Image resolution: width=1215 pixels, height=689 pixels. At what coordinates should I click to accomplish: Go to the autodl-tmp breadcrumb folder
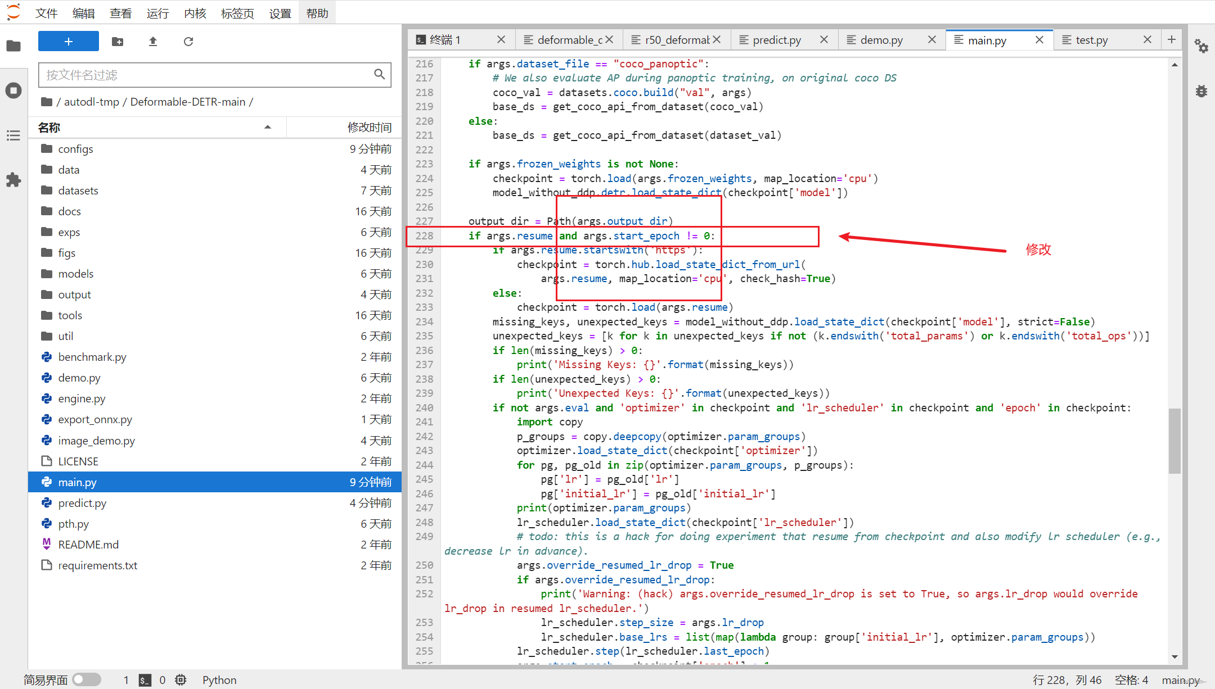click(92, 102)
